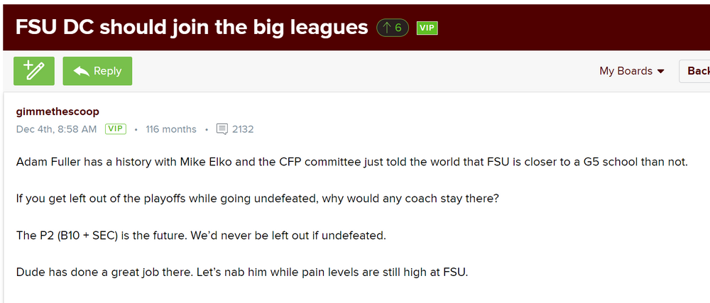Click the sentence about undefeated playoff snub
The width and height of the screenshot is (710, 303).
257,199
